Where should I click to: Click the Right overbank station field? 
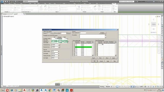(x=65, y=39)
